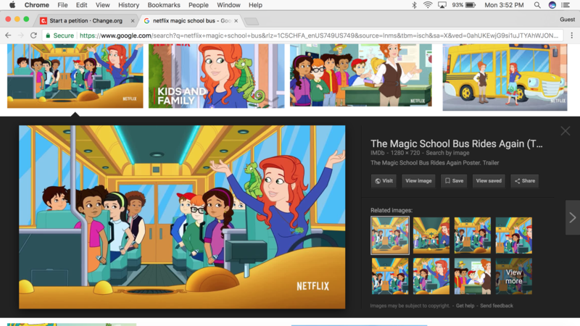The height and width of the screenshot is (326, 580).
Task: Close the image preview panel X
Action: (x=565, y=130)
